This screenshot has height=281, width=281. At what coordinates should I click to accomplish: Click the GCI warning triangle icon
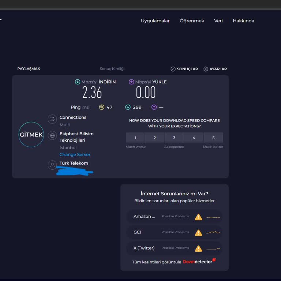point(198,233)
